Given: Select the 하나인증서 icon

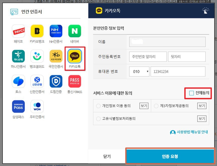Looking at the screenshot, I should [18, 56].
